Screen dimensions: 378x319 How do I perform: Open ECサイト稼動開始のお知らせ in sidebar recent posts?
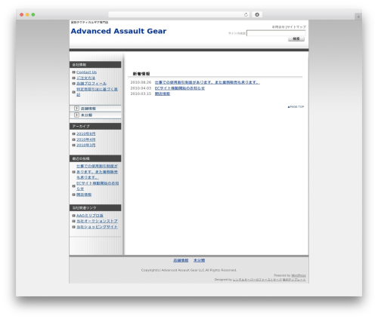coord(98,186)
